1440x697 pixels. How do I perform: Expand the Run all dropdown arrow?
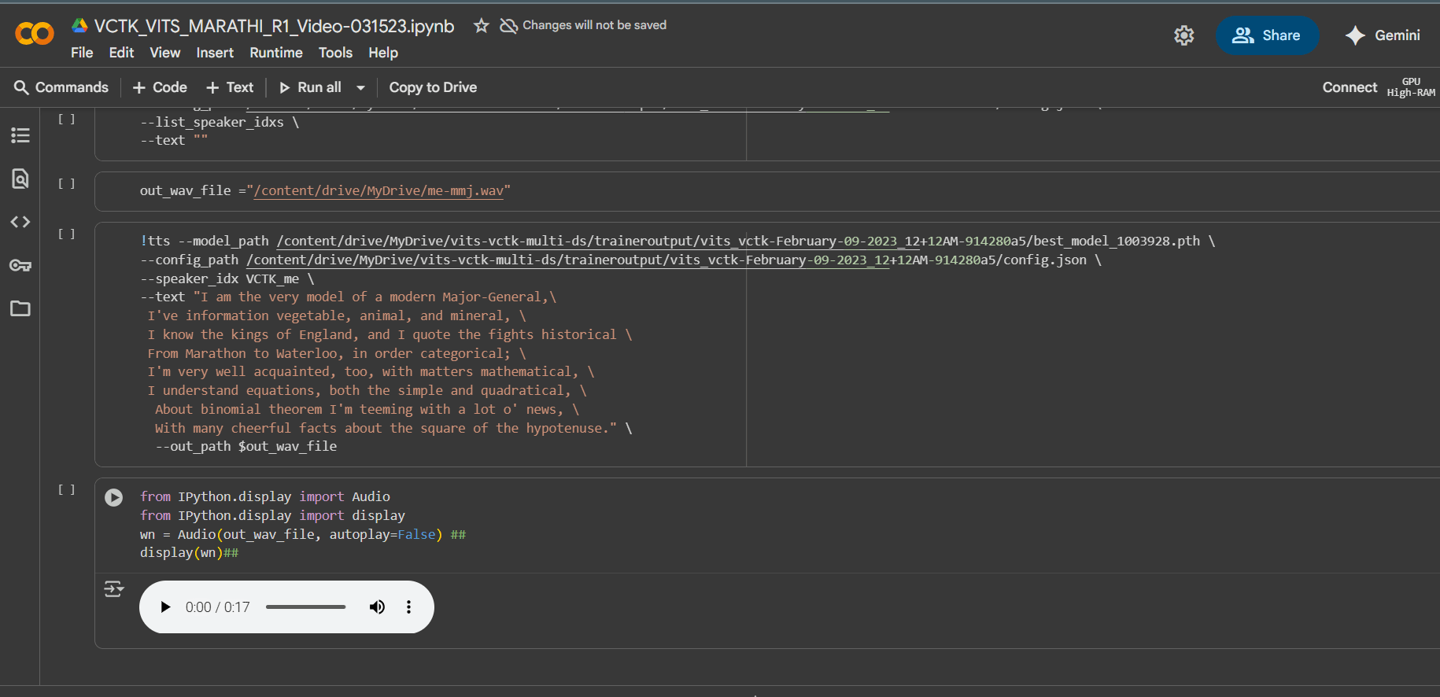(x=360, y=88)
